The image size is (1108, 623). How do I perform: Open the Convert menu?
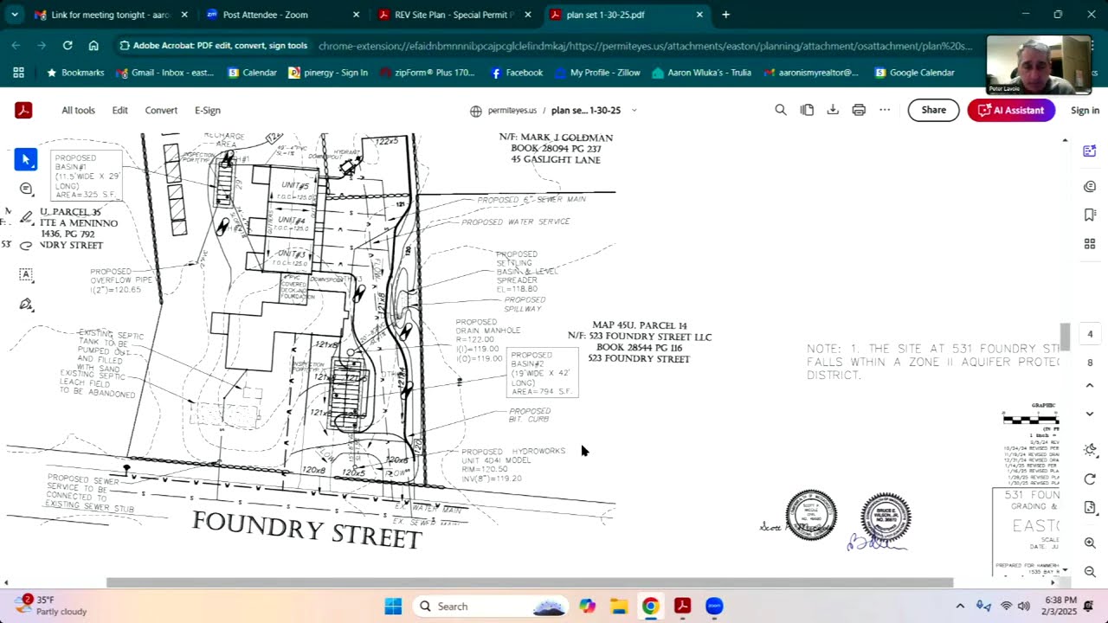coord(161,110)
